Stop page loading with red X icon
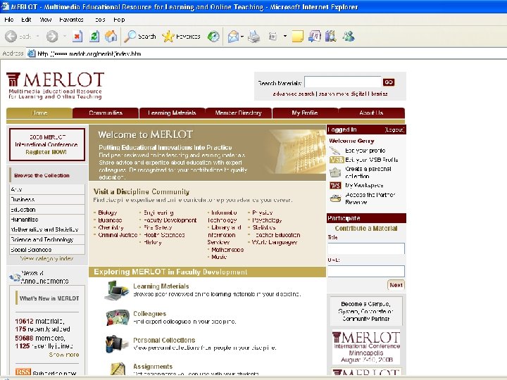 pos(77,37)
